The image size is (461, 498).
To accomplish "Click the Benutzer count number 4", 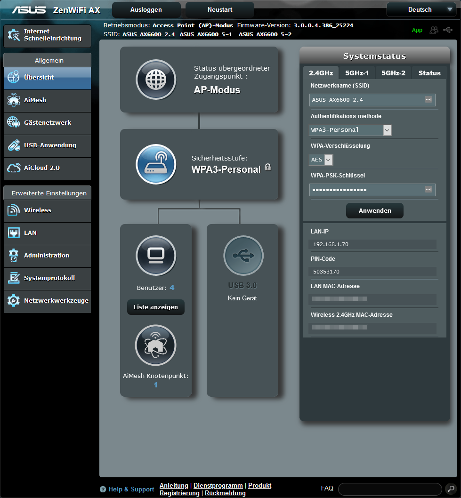I will (x=172, y=288).
